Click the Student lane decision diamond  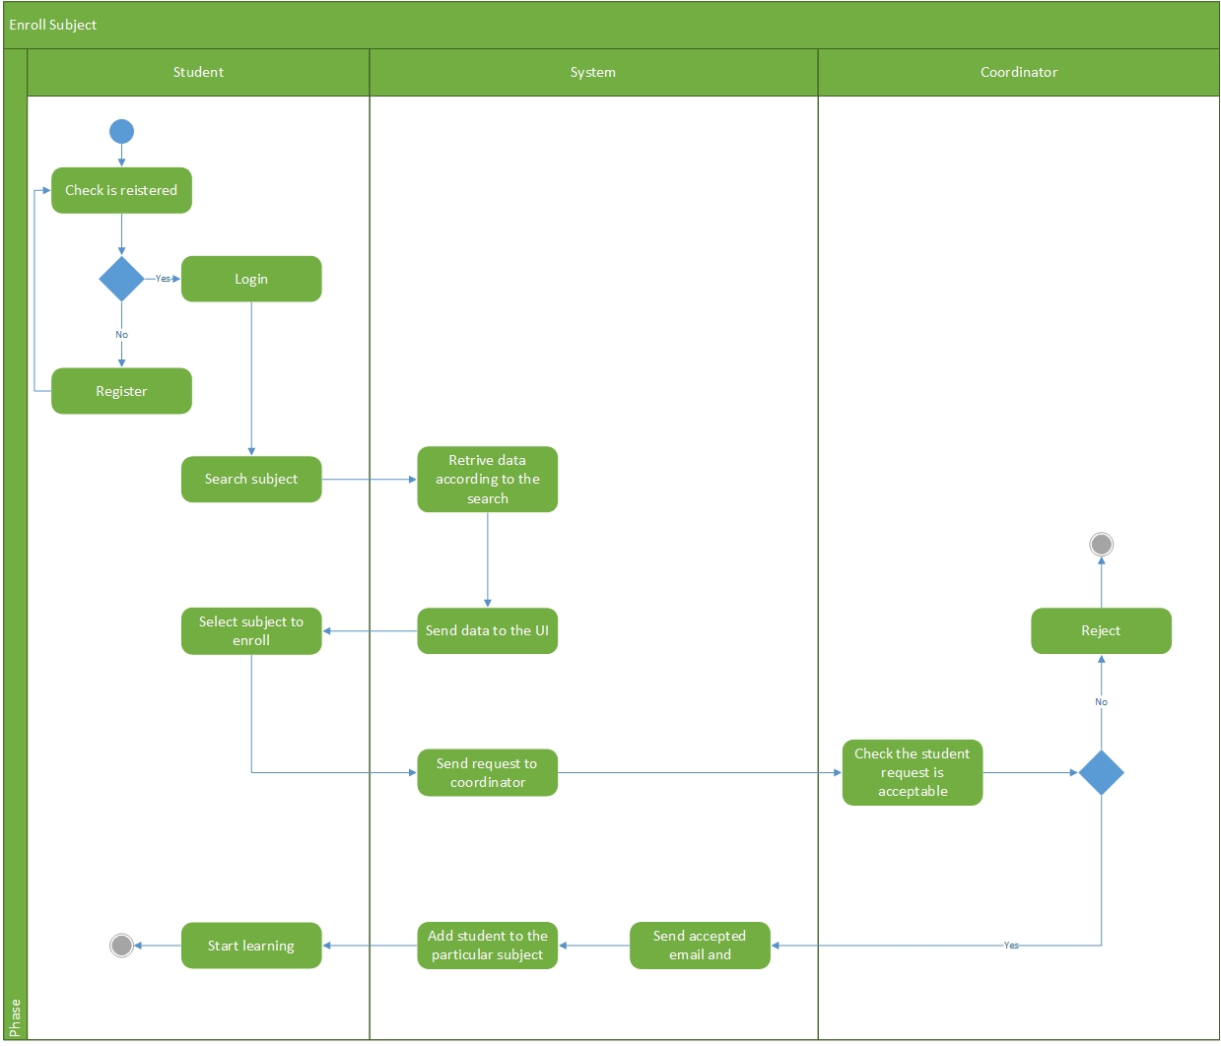coord(121,279)
